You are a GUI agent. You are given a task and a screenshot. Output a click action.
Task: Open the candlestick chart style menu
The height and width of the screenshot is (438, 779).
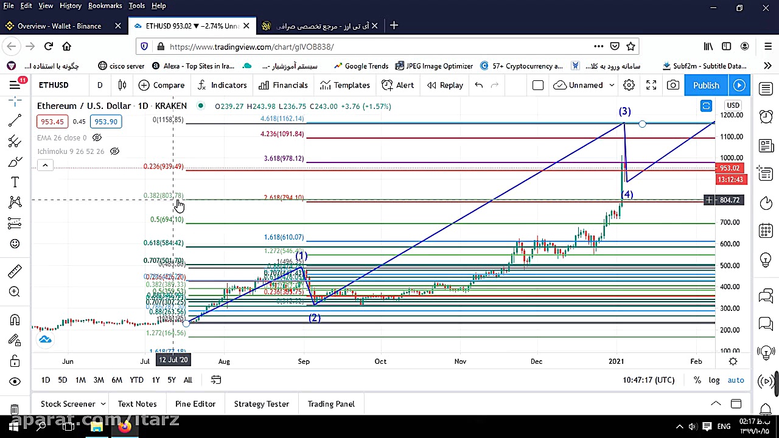coord(122,85)
